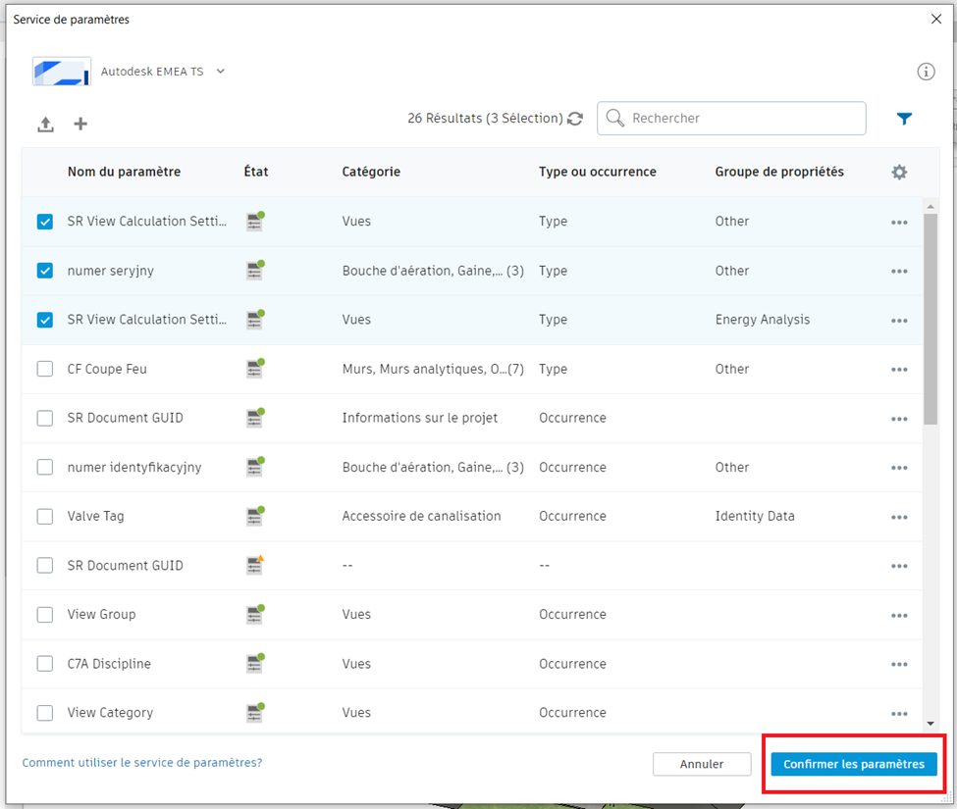This screenshot has height=809, width=957.
Task: Open more options for C7A Discipline row
Action: point(898,664)
